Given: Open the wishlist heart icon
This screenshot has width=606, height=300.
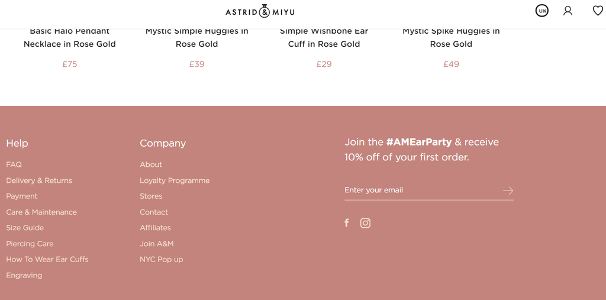Looking at the screenshot, I should pyautogui.click(x=598, y=11).
